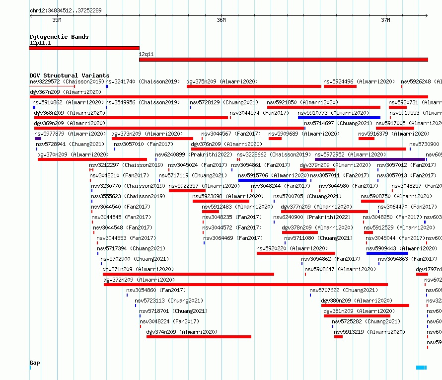Select nsv5912529 (Almarri2020) label

point(399,228)
